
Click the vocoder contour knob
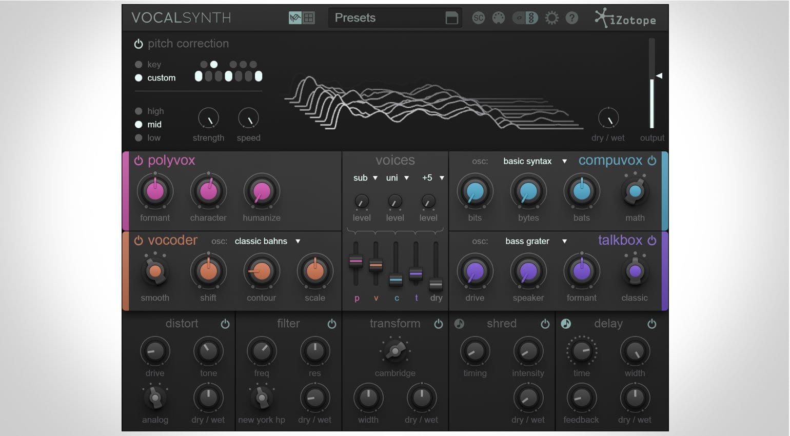coord(262,271)
